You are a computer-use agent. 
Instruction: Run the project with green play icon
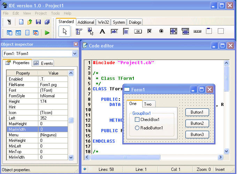pos(47,33)
